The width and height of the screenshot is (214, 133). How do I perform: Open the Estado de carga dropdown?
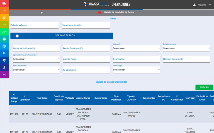click(186, 48)
